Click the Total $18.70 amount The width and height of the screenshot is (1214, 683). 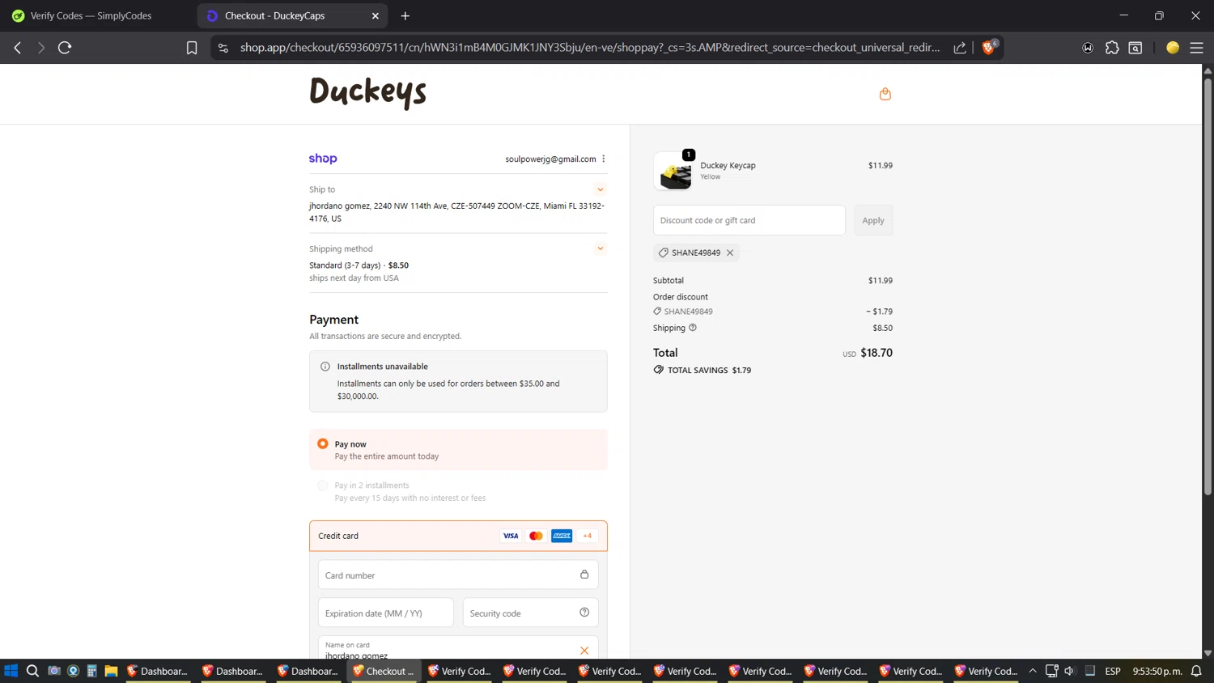coord(877,353)
